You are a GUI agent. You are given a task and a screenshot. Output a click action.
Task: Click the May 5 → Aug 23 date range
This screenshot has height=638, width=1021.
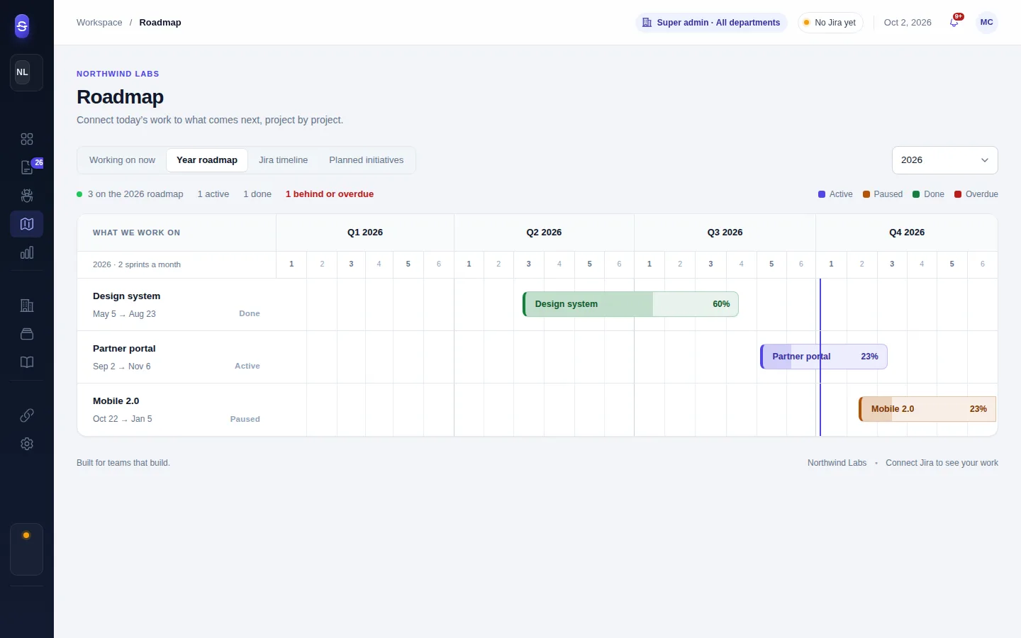coord(124,314)
